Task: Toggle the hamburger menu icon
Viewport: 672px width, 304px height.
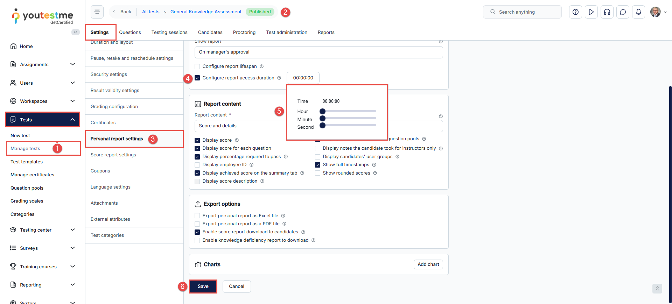Action: pyautogui.click(x=97, y=12)
